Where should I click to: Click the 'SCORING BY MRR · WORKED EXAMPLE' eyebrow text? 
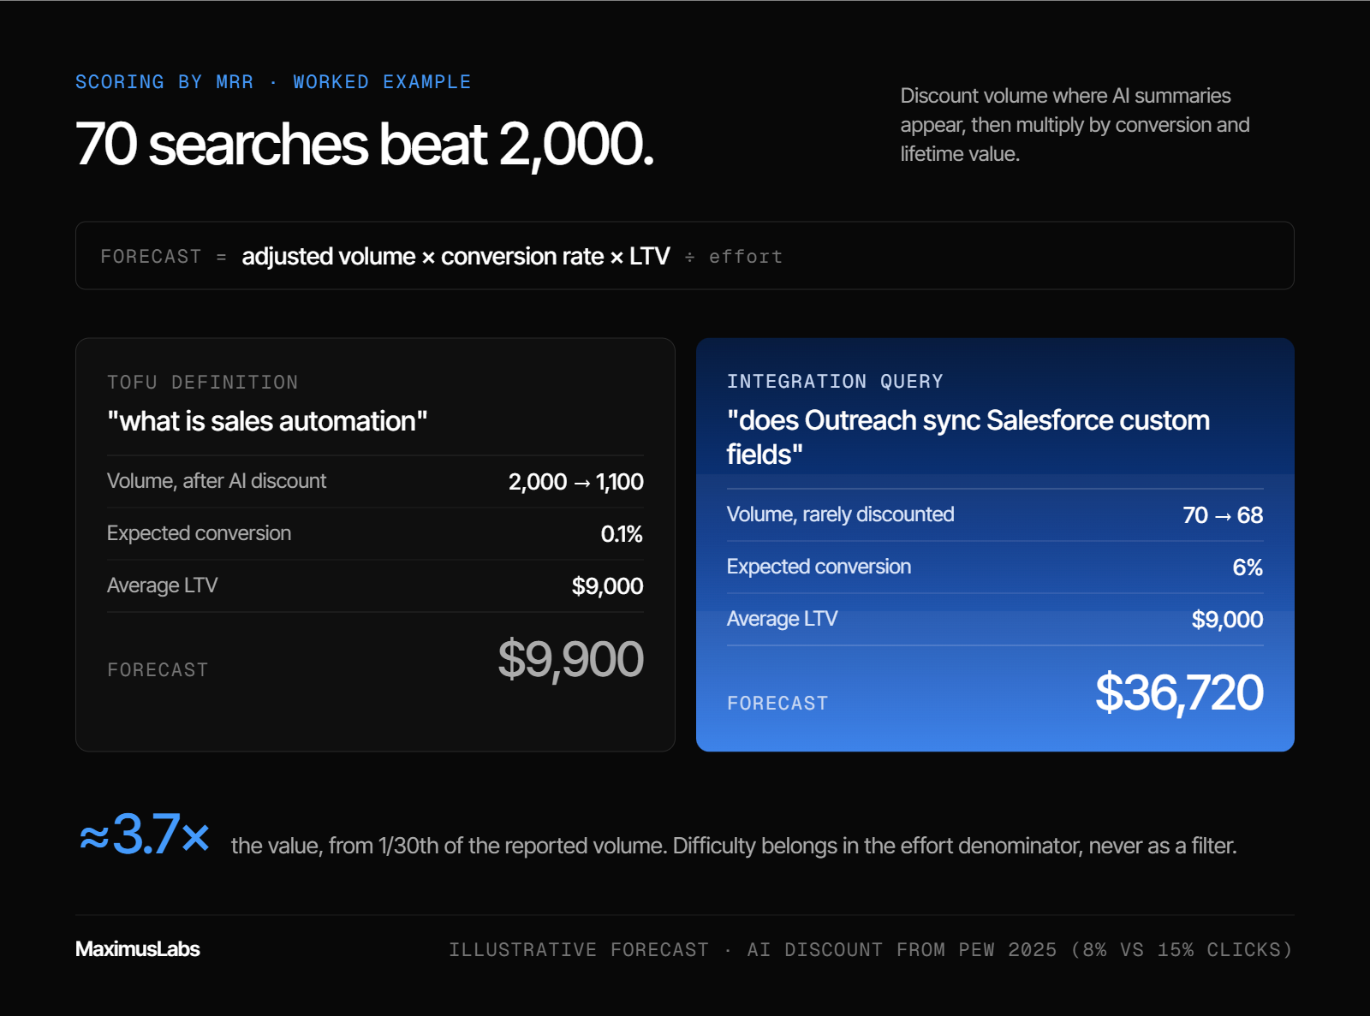[273, 82]
